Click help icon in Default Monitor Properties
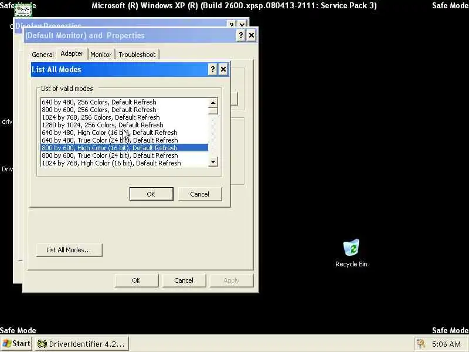The height and width of the screenshot is (352, 469). (241, 35)
